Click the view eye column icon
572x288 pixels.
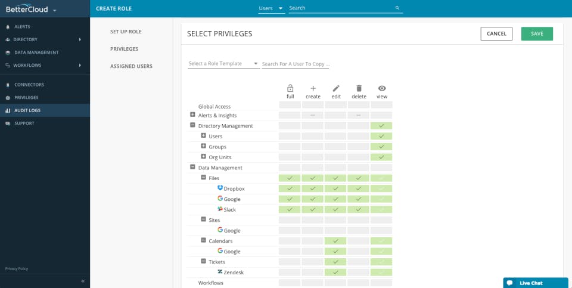[x=382, y=88]
